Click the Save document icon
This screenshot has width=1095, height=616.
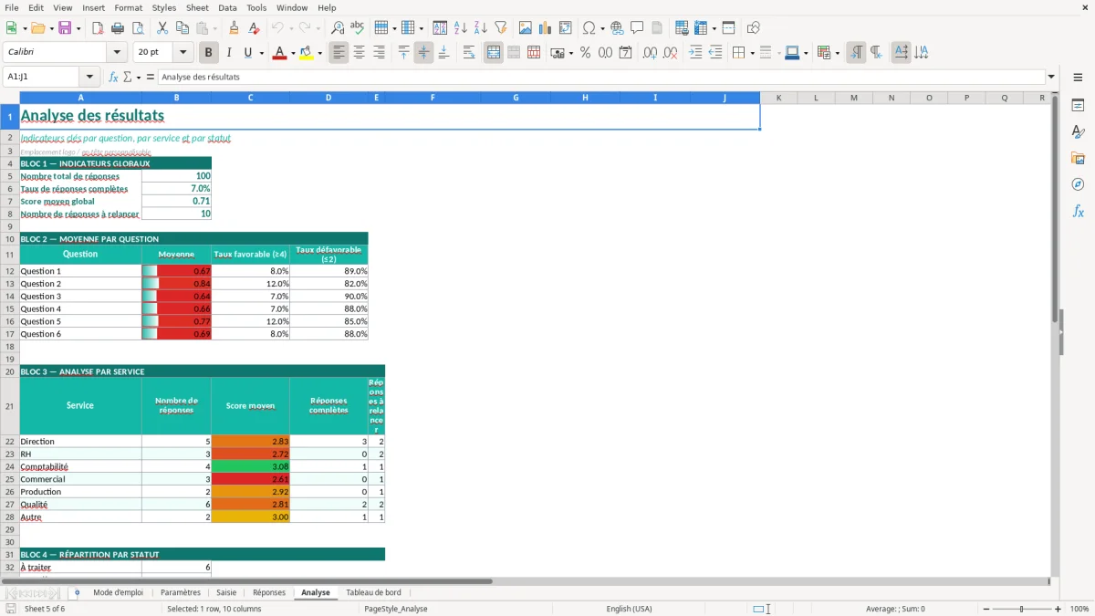point(66,28)
